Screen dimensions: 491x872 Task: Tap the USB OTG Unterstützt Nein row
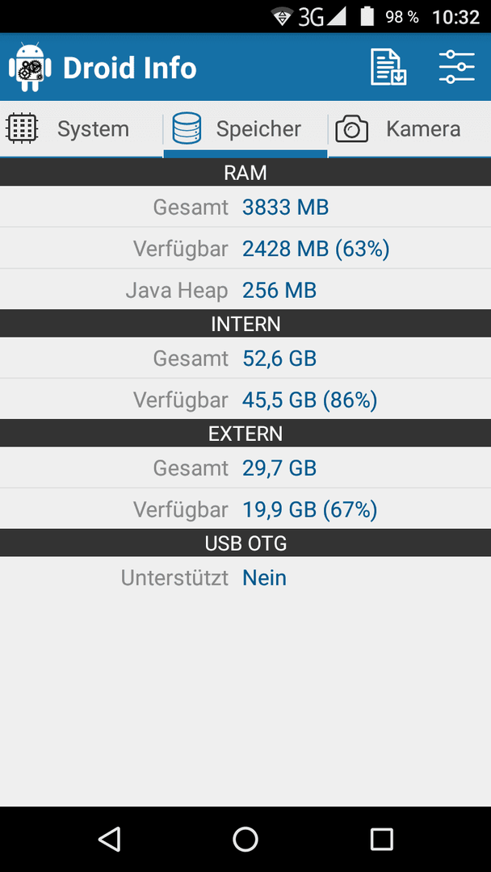click(245, 578)
